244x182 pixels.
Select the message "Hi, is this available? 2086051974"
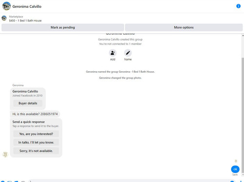(x=35, y=114)
